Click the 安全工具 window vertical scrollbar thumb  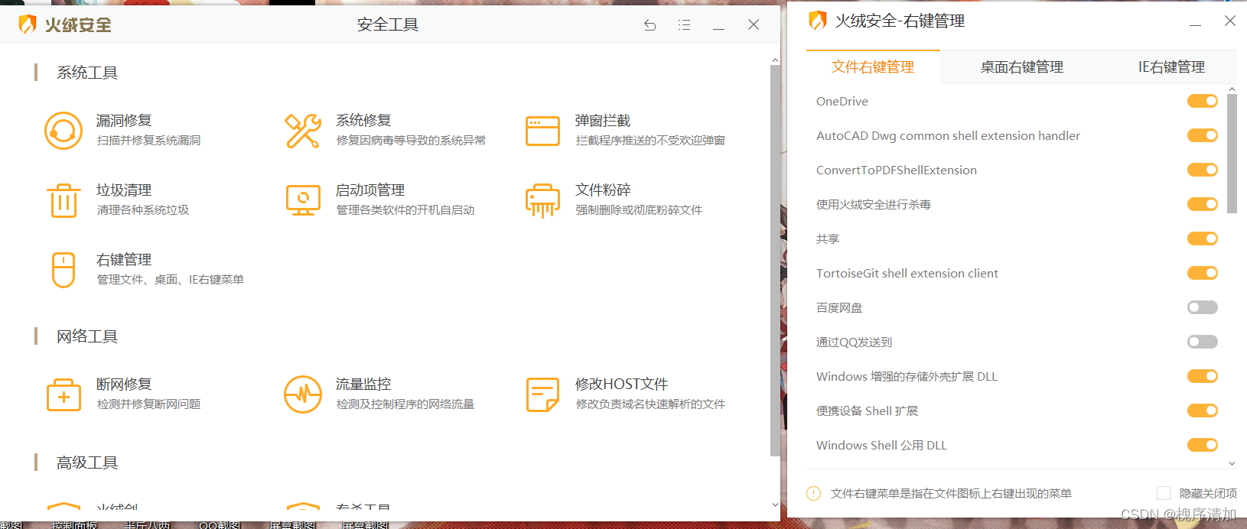pos(775,261)
